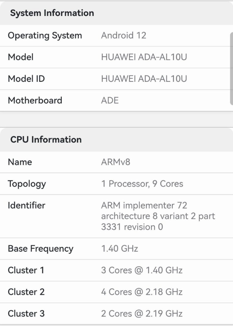Click the 1.40 GHz base frequency value

[120, 249]
